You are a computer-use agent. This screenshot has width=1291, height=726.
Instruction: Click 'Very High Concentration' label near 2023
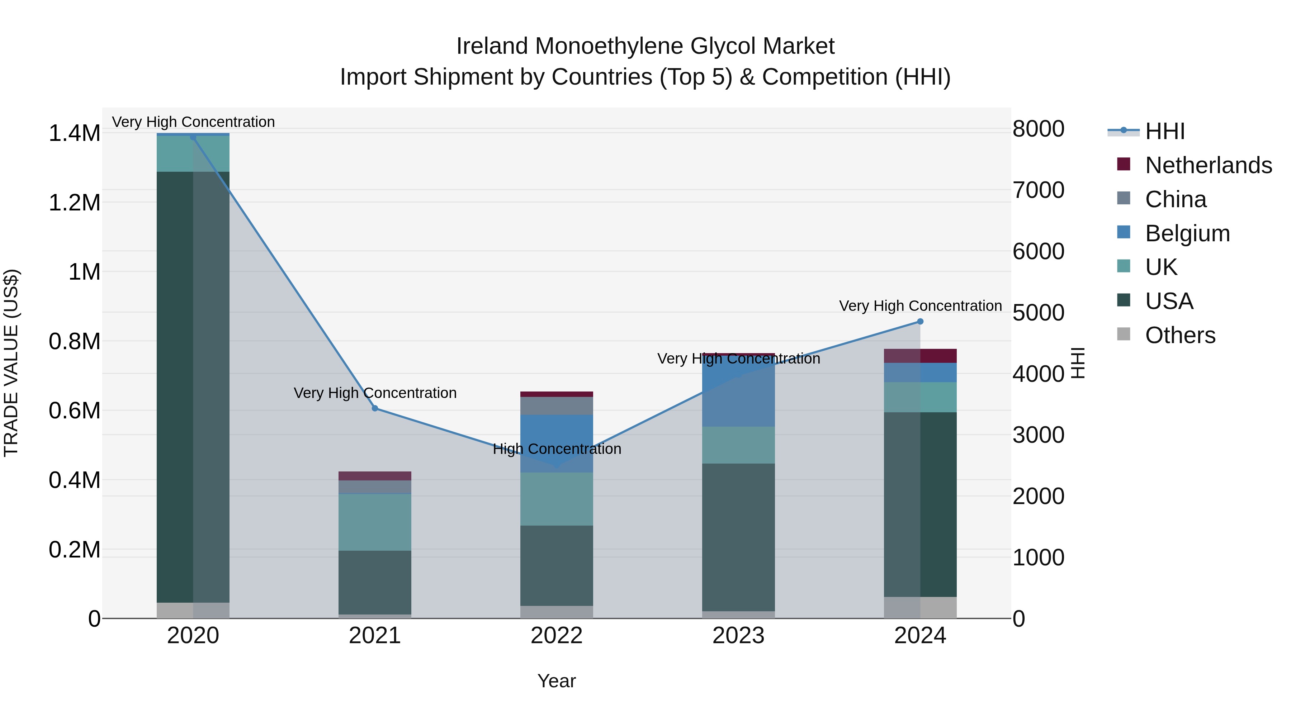coord(738,359)
